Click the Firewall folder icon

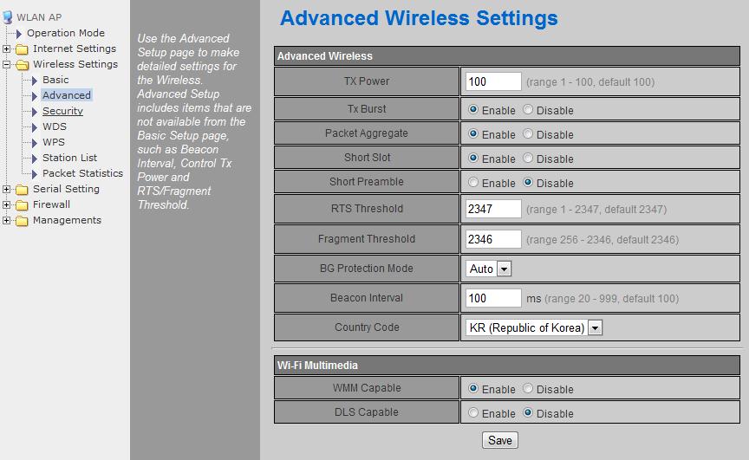pyautogui.click(x=22, y=205)
